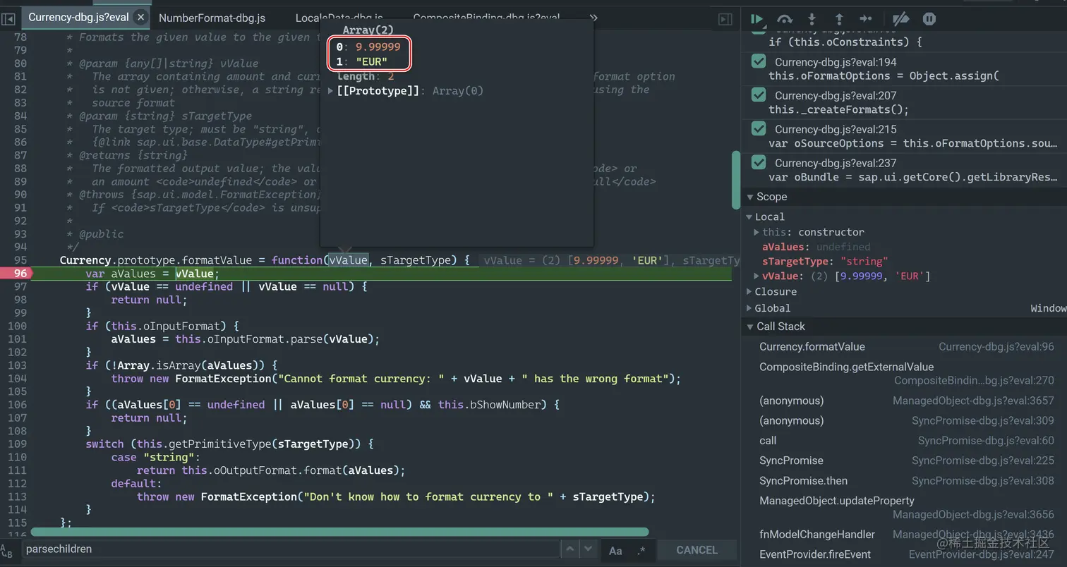The width and height of the screenshot is (1067, 567).
Task: Uncheck breakpoint at Currency-dbg.js?eval:207
Action: point(759,95)
